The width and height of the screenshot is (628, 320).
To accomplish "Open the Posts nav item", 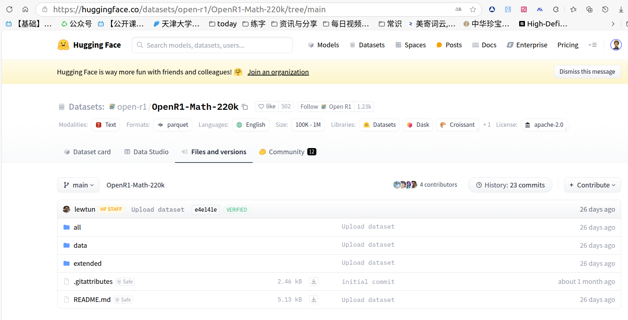I will [449, 45].
